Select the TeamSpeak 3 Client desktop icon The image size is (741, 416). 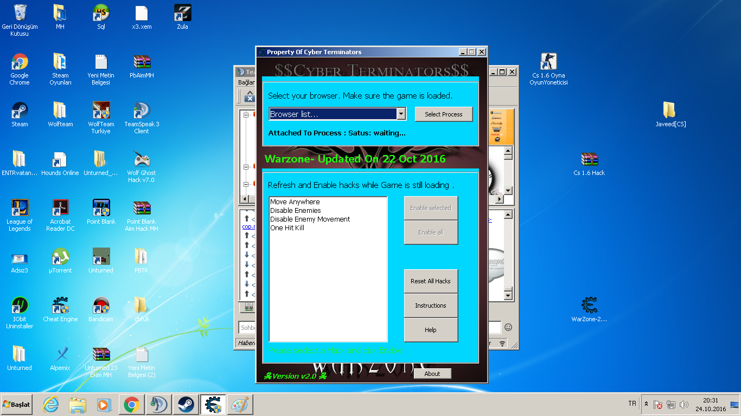[x=142, y=118]
